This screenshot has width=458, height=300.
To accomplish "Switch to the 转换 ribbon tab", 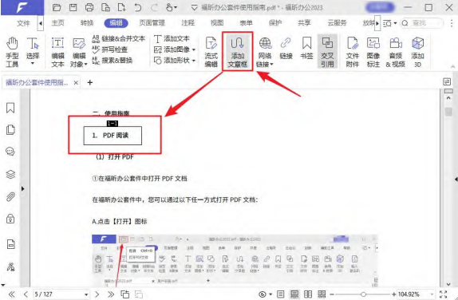I will [87, 23].
